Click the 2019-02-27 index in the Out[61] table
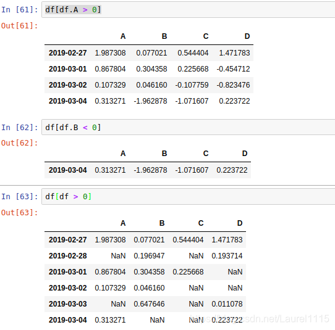The width and height of the screenshot is (335, 330). pos(68,53)
